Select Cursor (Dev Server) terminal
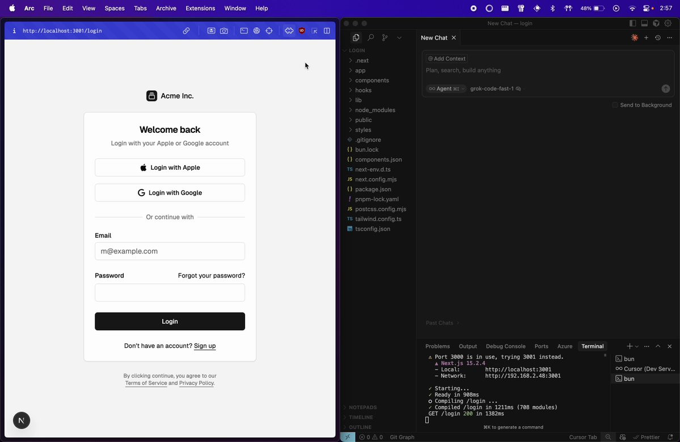680x442 pixels. click(645, 369)
